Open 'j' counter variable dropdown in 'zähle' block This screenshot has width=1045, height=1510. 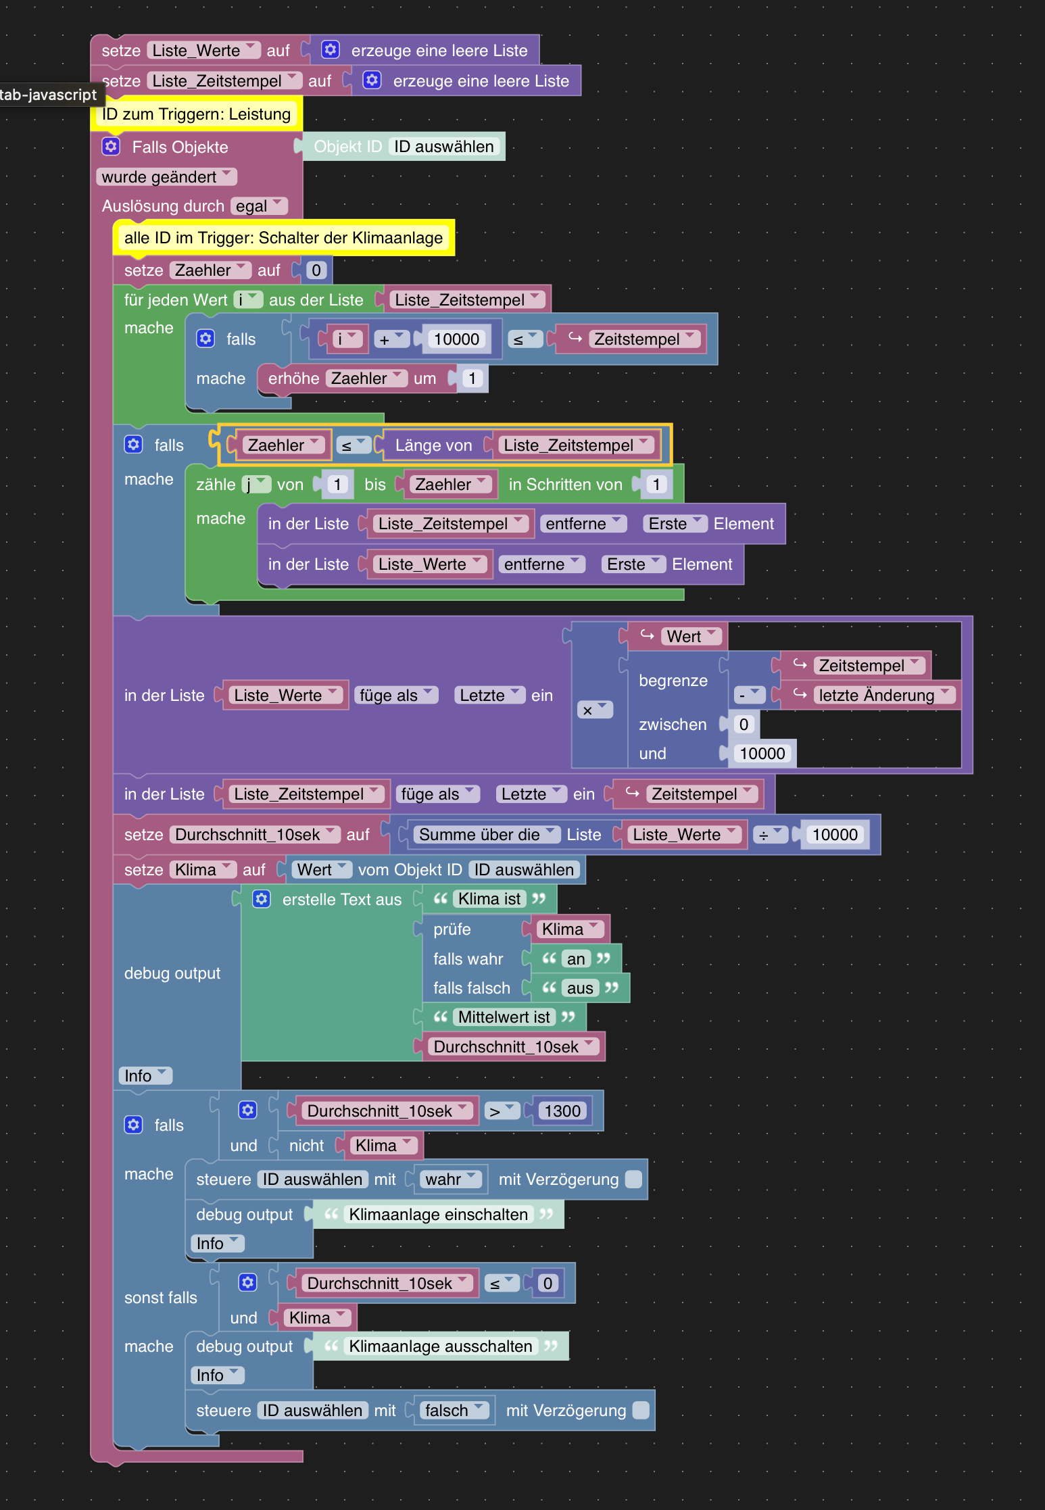(x=256, y=484)
